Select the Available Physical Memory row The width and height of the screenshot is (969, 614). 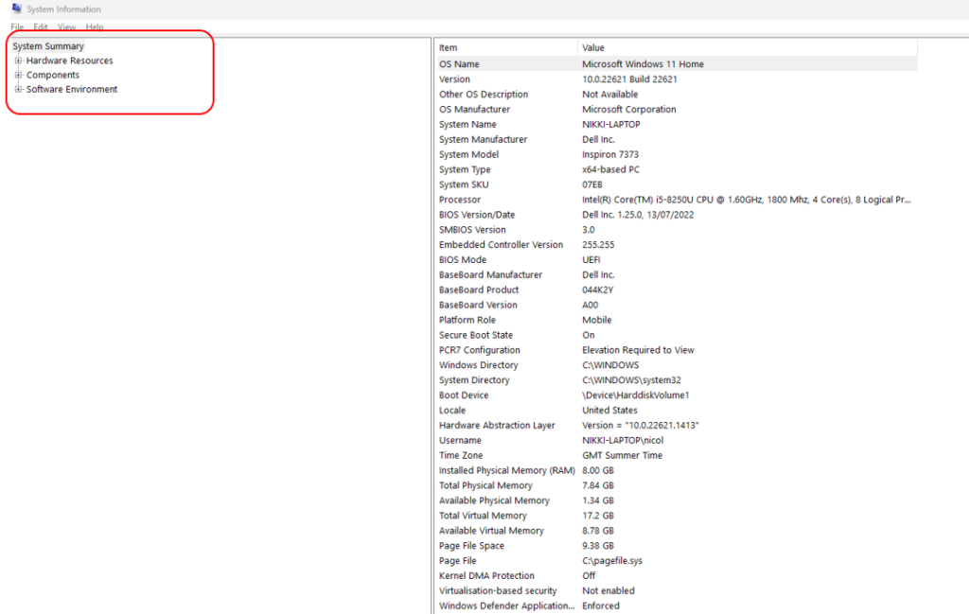677,500
